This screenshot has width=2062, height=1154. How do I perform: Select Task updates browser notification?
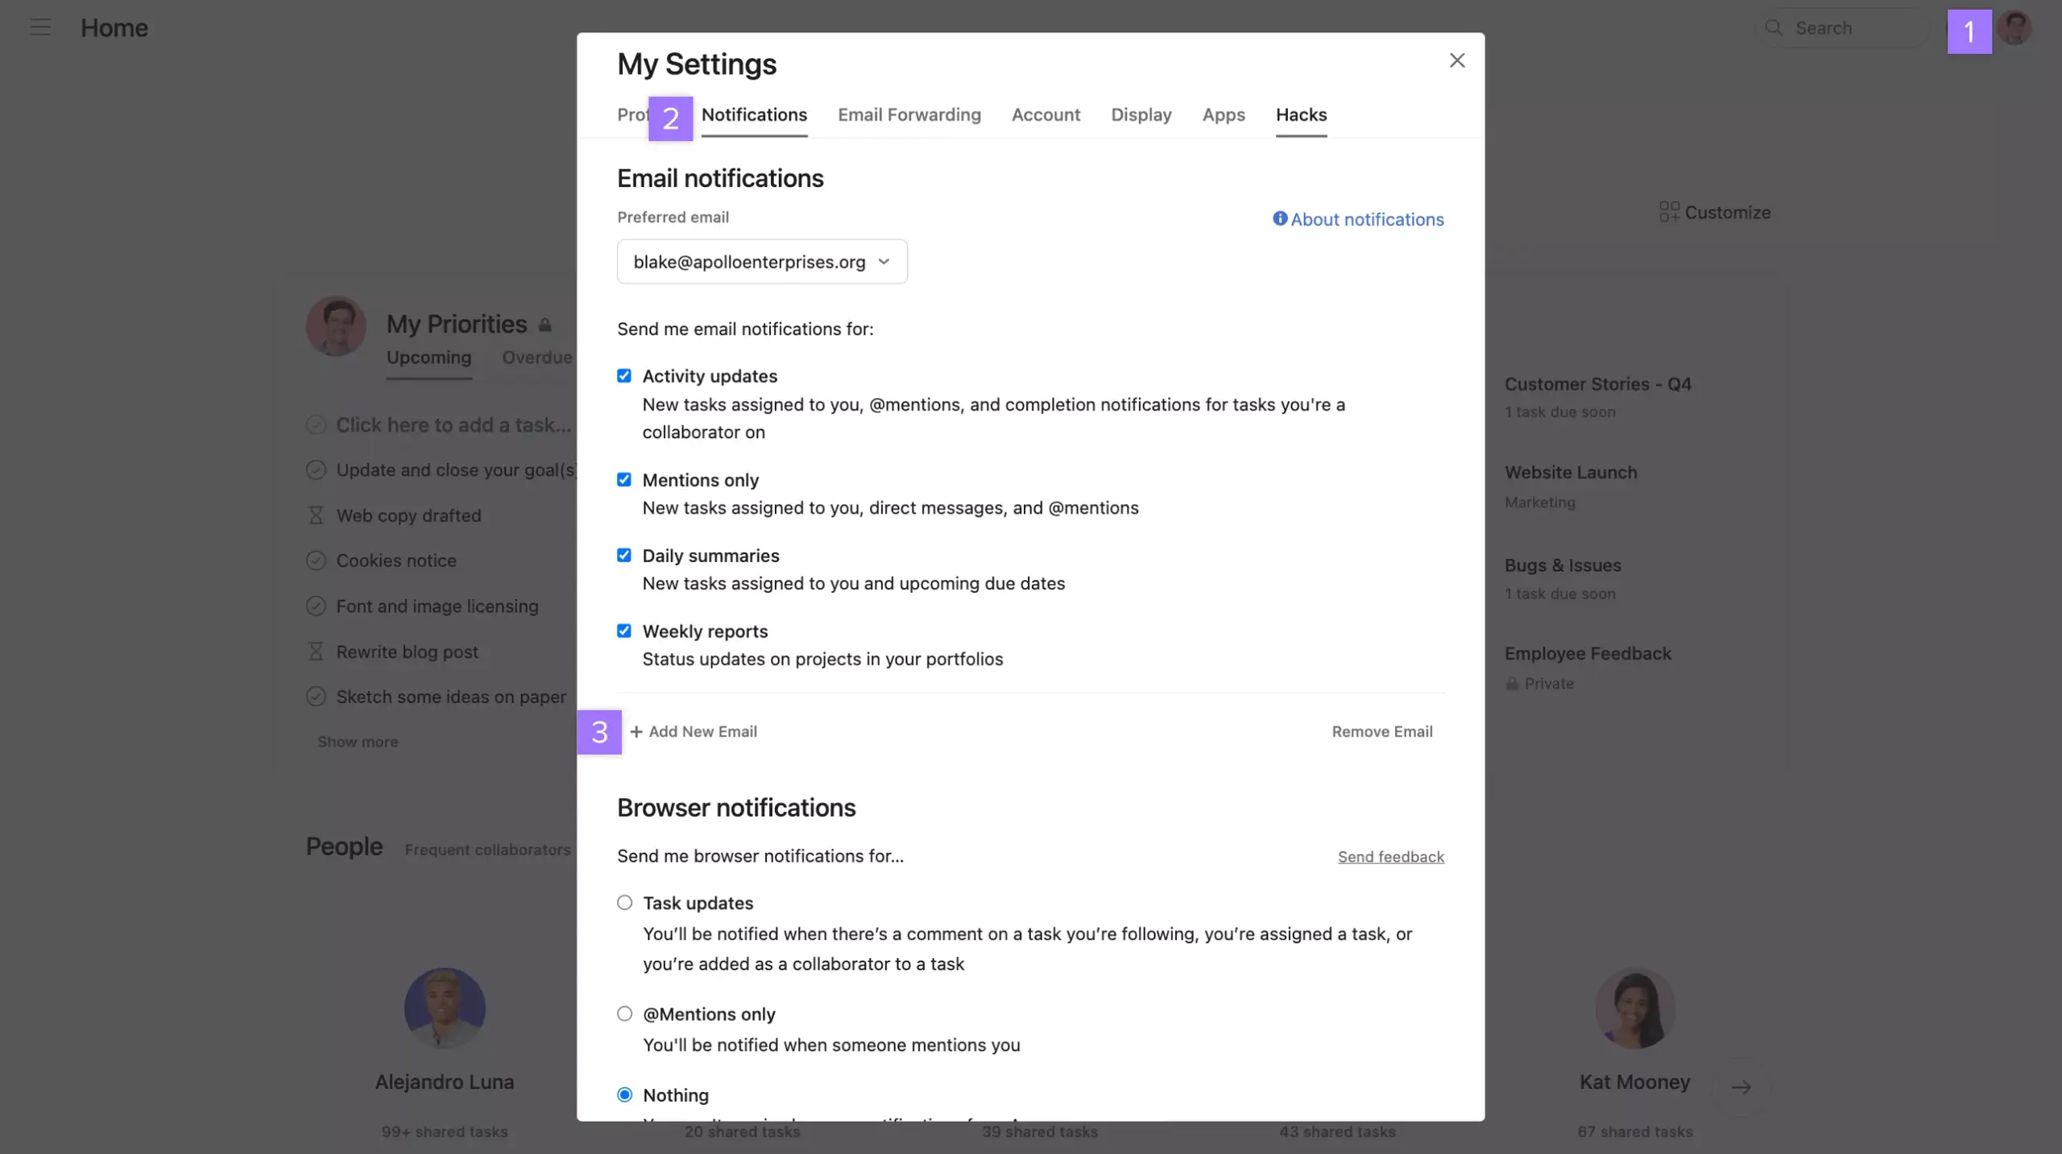(624, 902)
